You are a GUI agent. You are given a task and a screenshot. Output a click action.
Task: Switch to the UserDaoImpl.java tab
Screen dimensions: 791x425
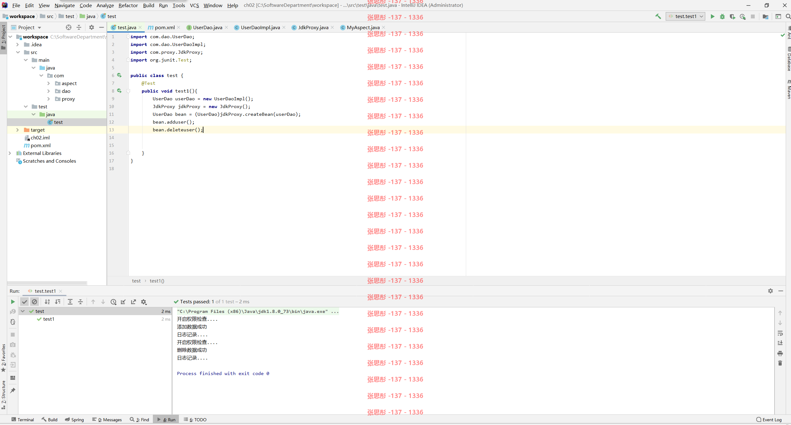pos(260,27)
